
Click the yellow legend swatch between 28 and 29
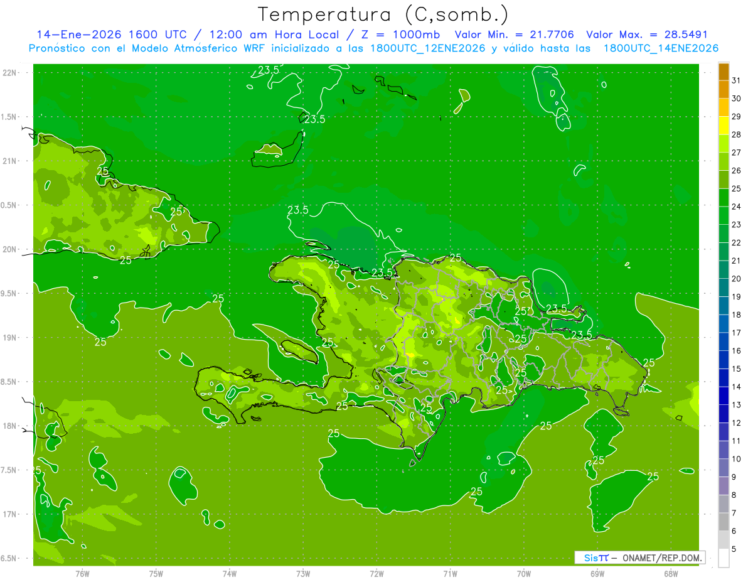click(x=724, y=126)
